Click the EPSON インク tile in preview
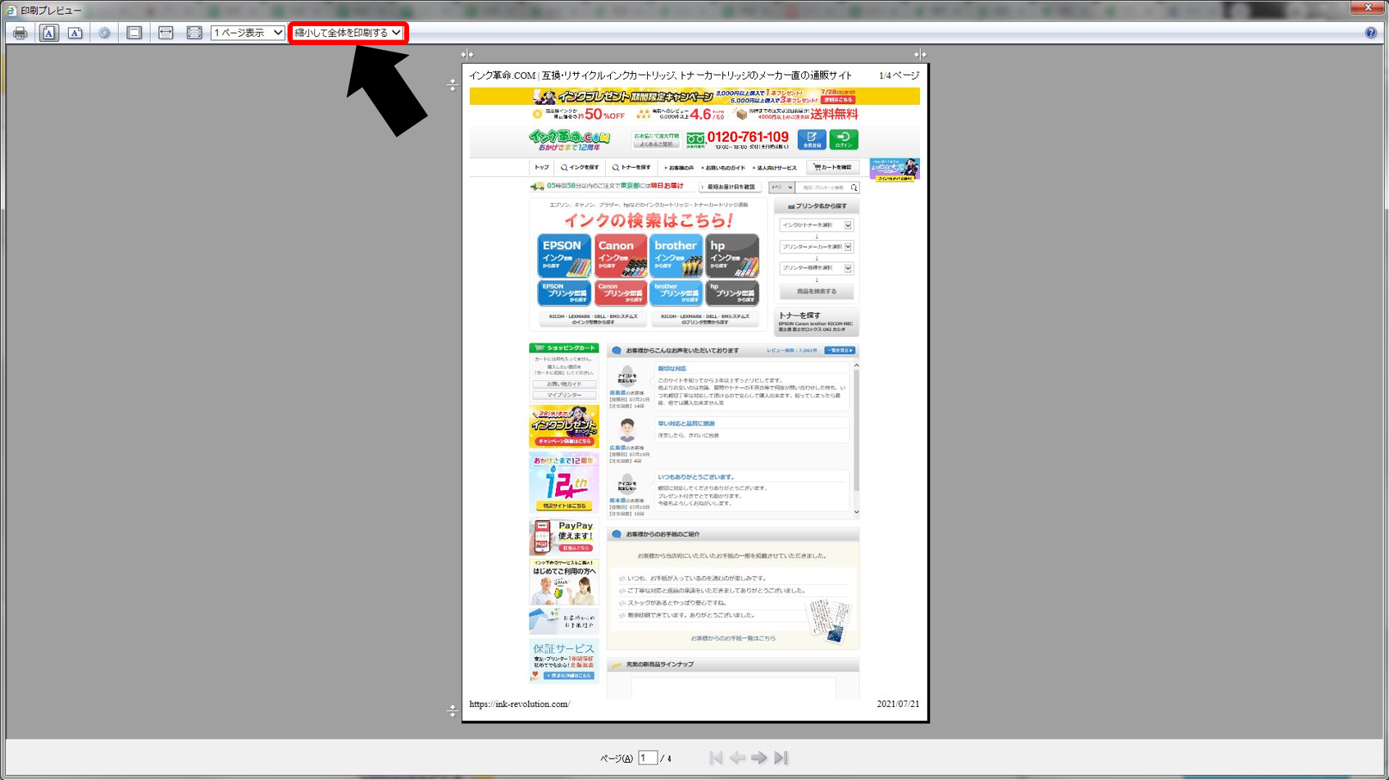The width and height of the screenshot is (1389, 780). click(564, 256)
